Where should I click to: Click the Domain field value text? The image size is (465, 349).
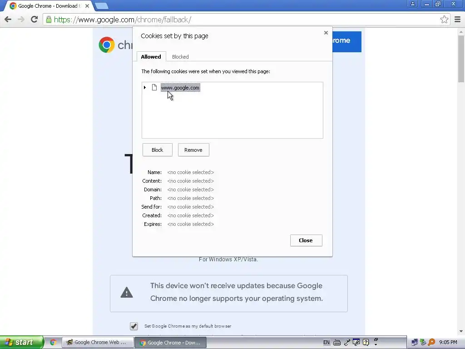(191, 189)
